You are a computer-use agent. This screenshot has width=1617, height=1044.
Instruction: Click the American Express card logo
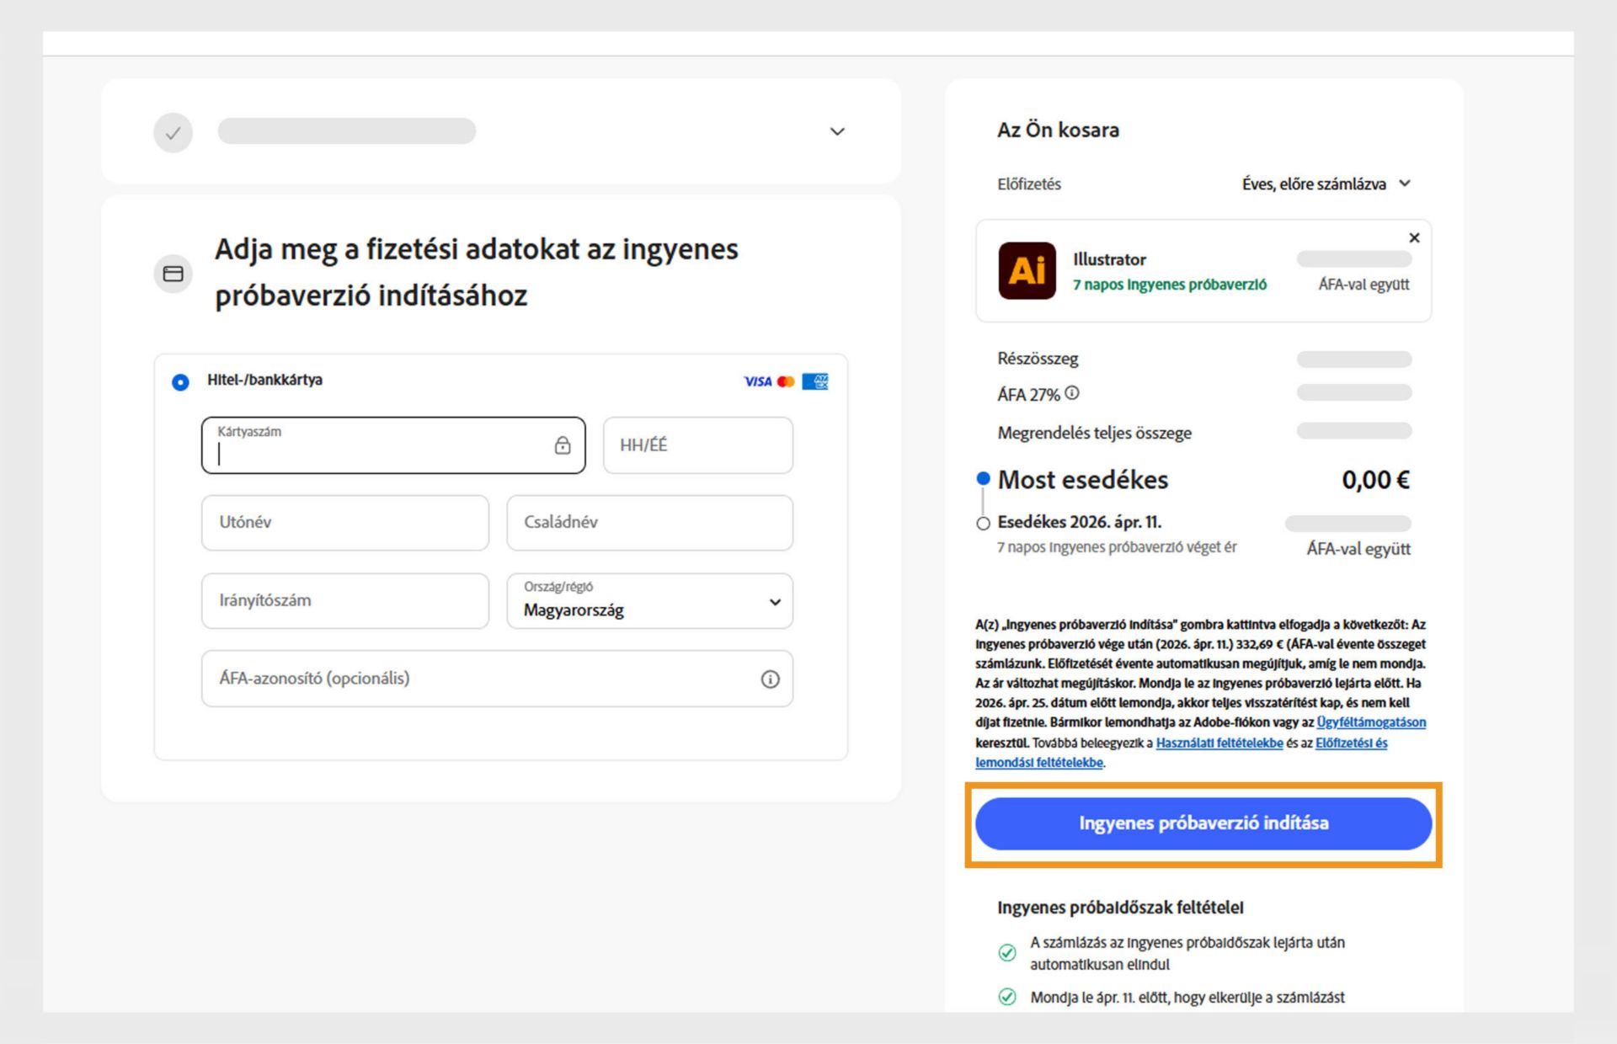[814, 381]
